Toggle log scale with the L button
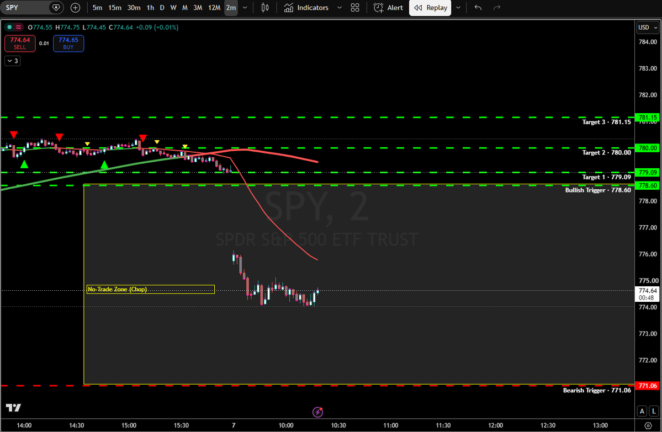The image size is (662, 432). pos(654,411)
